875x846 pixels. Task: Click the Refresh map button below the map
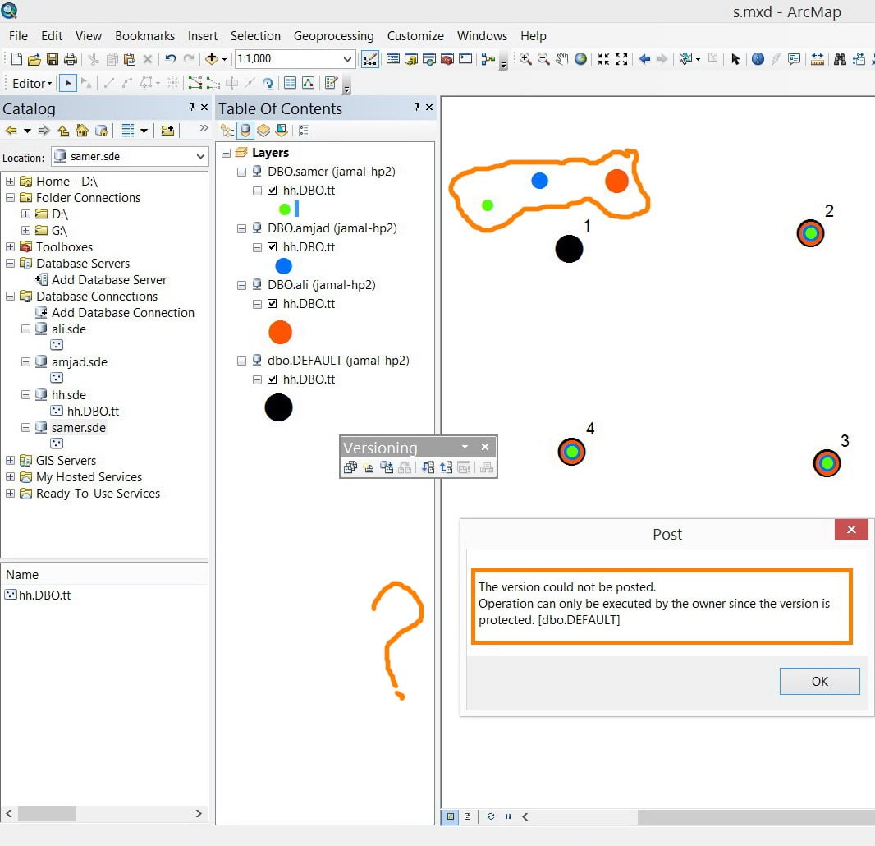point(491,816)
